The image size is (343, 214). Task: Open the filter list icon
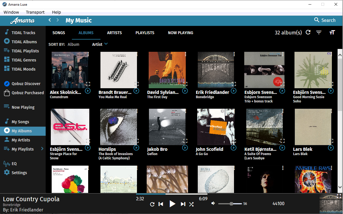(x=319, y=32)
